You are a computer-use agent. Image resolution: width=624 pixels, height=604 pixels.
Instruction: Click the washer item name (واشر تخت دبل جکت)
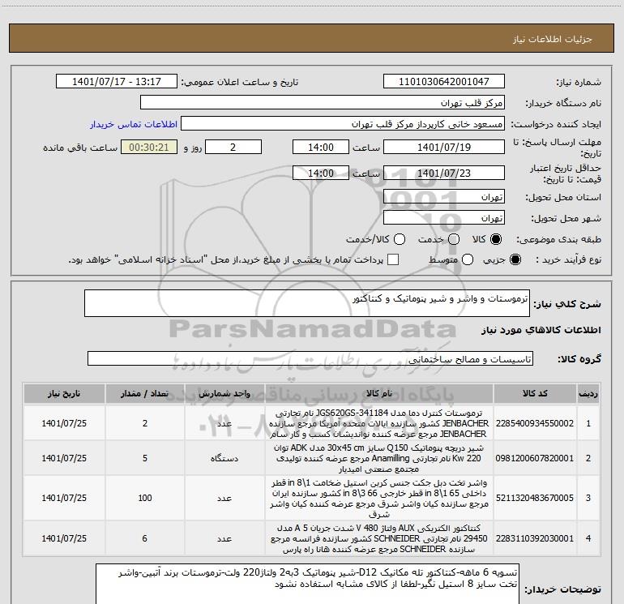pos(379,498)
